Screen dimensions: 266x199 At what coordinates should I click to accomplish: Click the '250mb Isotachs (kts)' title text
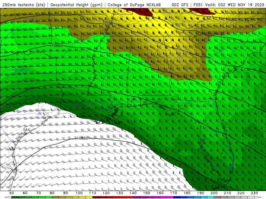tap(24, 5)
